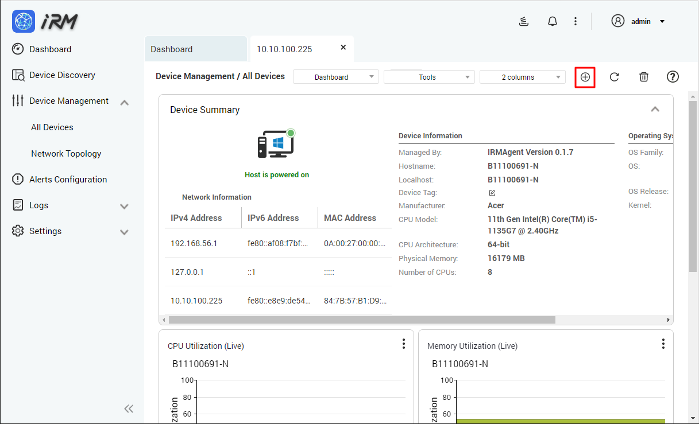
Task: Open the notifications bell
Action: tap(552, 21)
